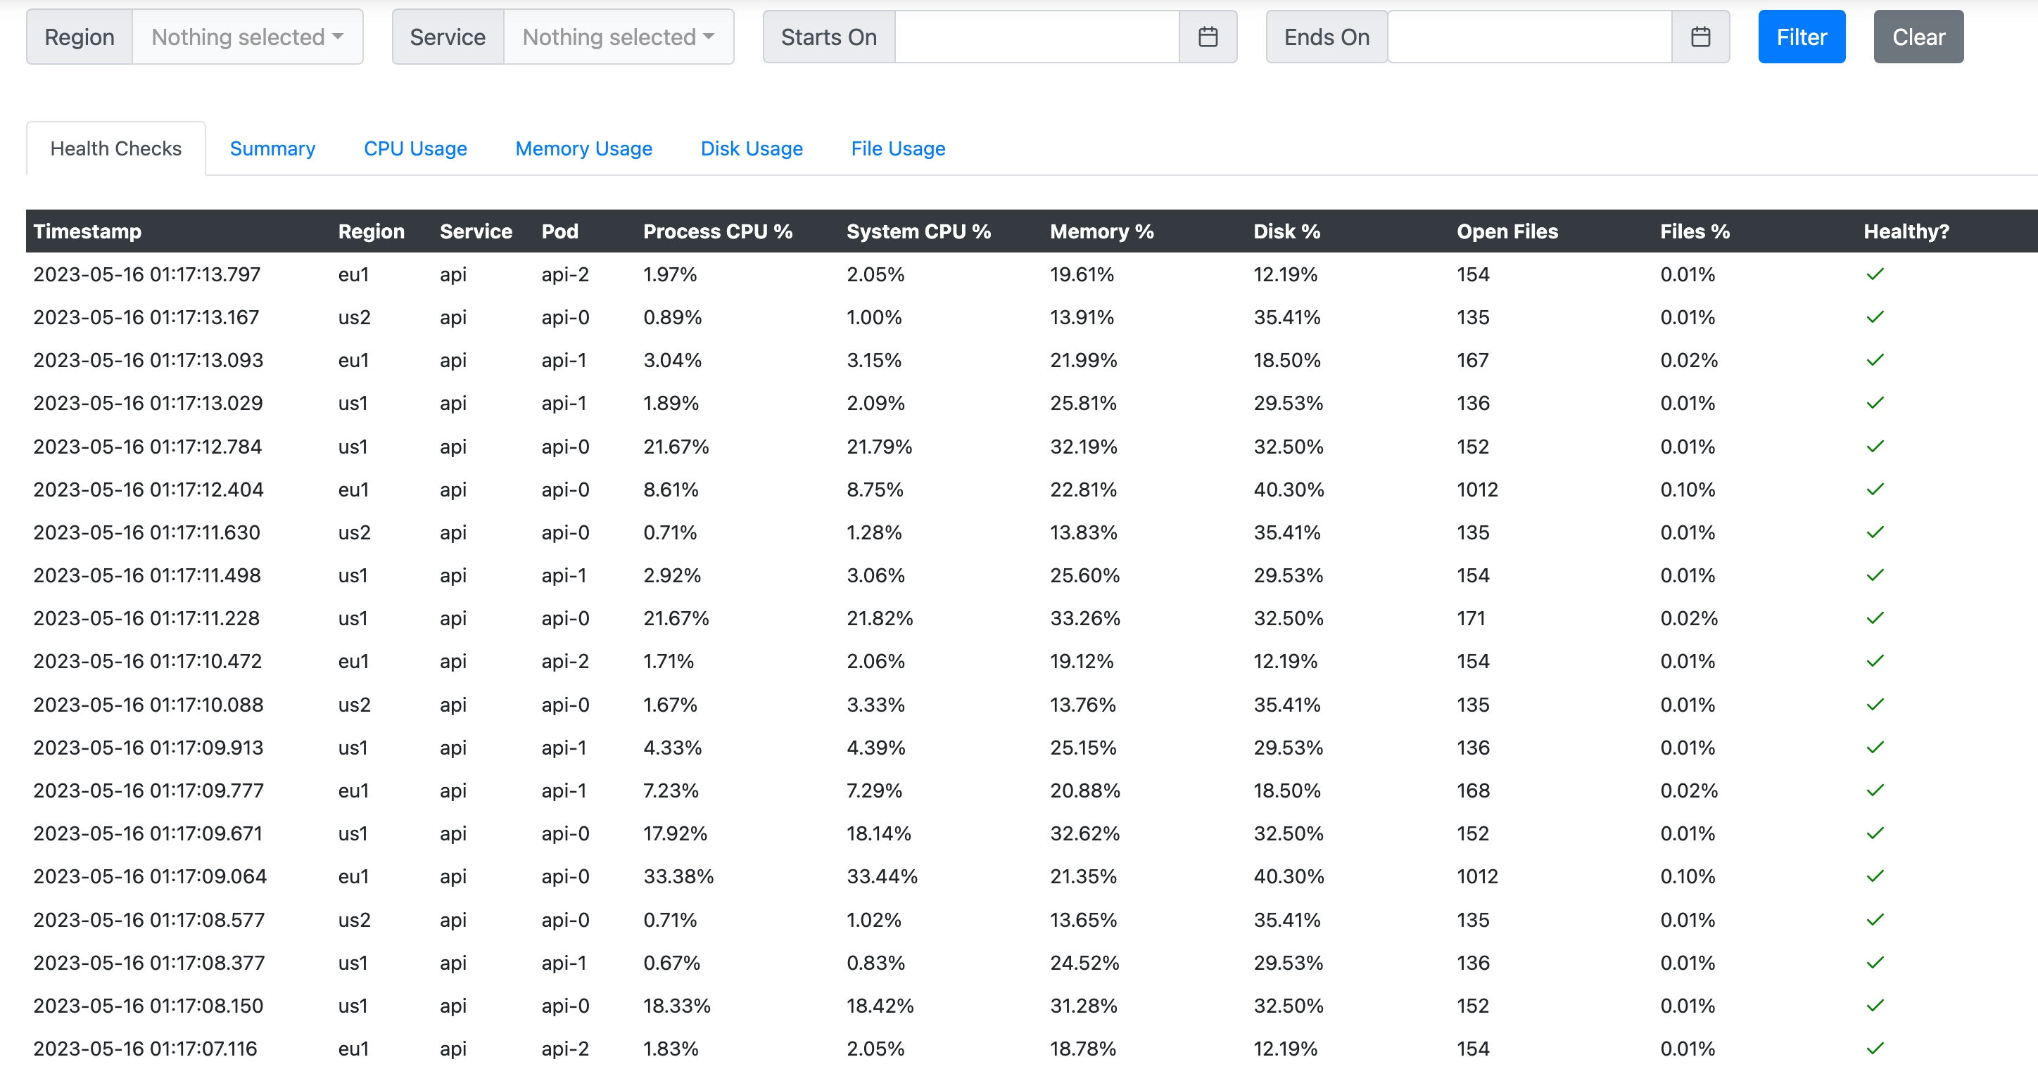The image size is (2038, 1076).
Task: Switch to the Summary tab
Action: [x=272, y=148]
